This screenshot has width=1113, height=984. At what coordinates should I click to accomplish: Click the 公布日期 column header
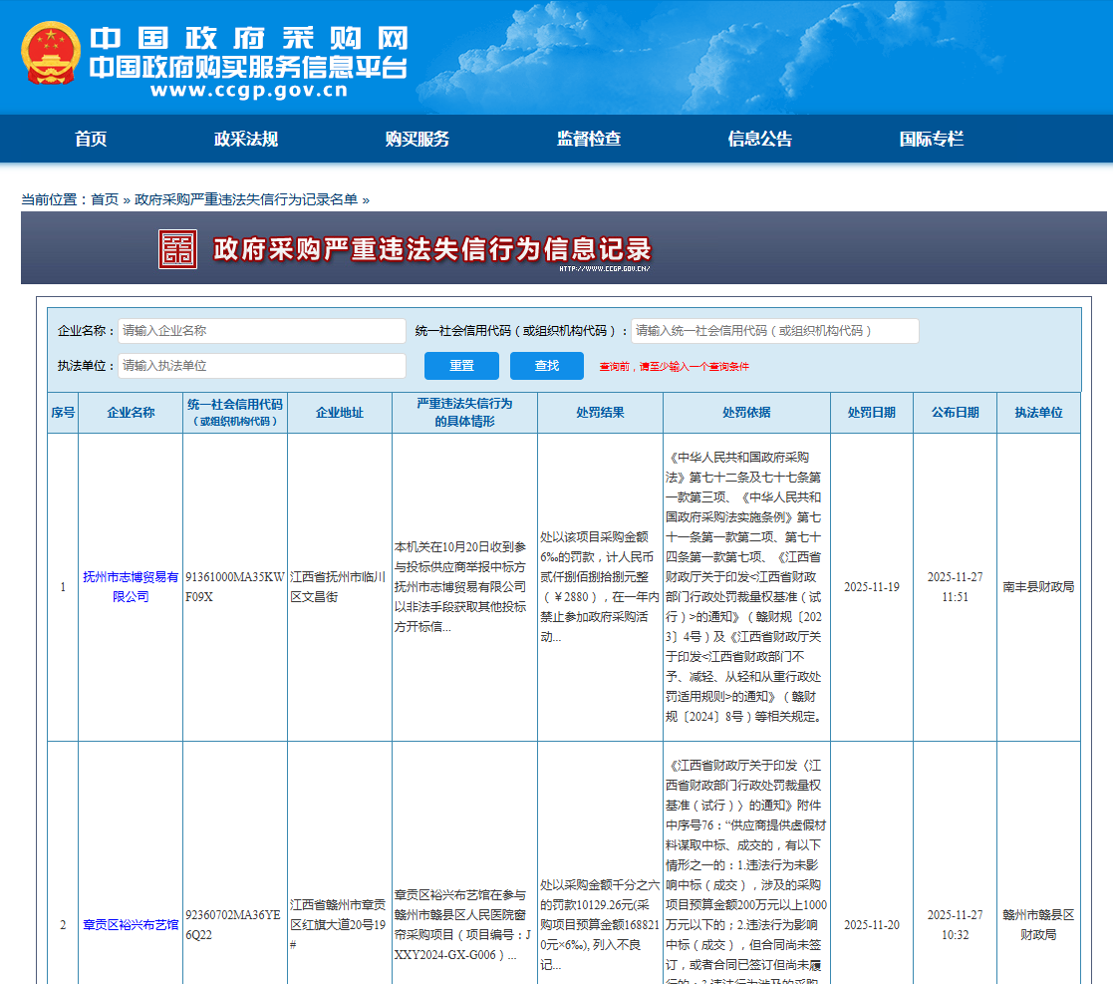click(955, 413)
